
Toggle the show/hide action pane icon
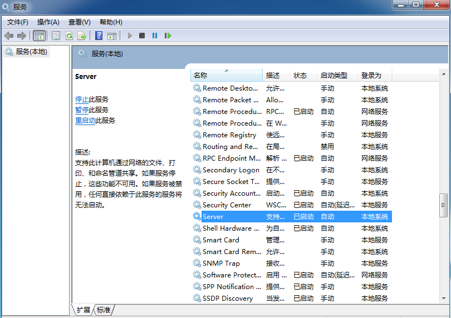coord(112,36)
